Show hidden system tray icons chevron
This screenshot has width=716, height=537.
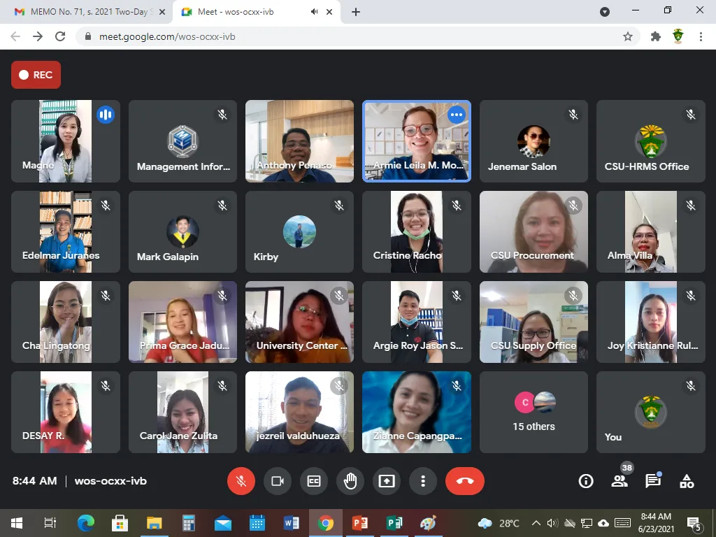(536, 523)
